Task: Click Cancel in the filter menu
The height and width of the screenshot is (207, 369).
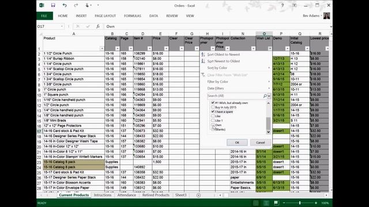Action: (x=261, y=143)
